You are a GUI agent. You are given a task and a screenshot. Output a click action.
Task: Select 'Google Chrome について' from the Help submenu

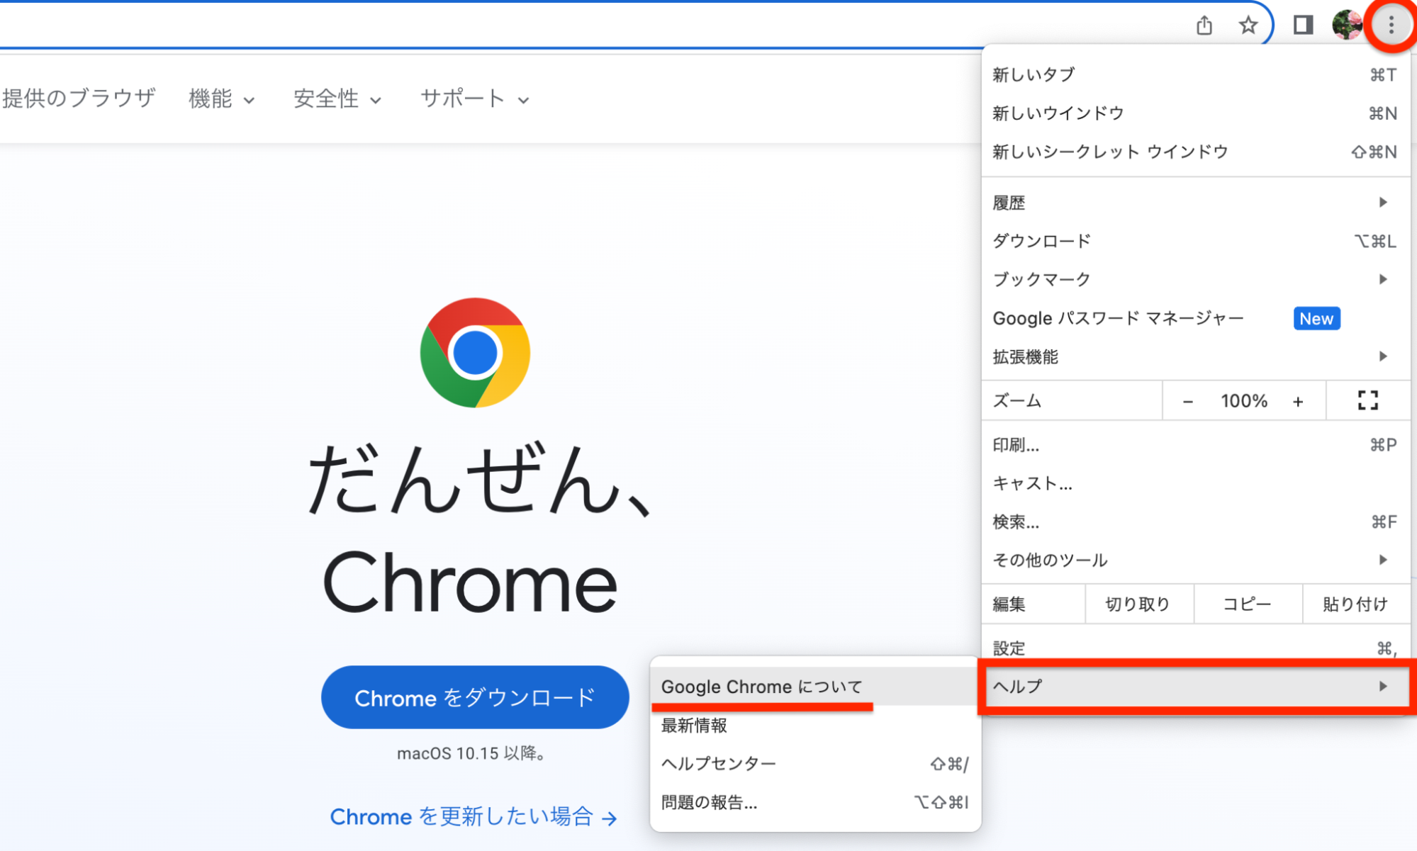[x=761, y=687]
